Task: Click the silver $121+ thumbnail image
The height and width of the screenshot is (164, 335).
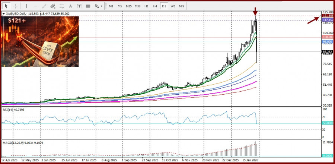Action: tap(40, 41)
